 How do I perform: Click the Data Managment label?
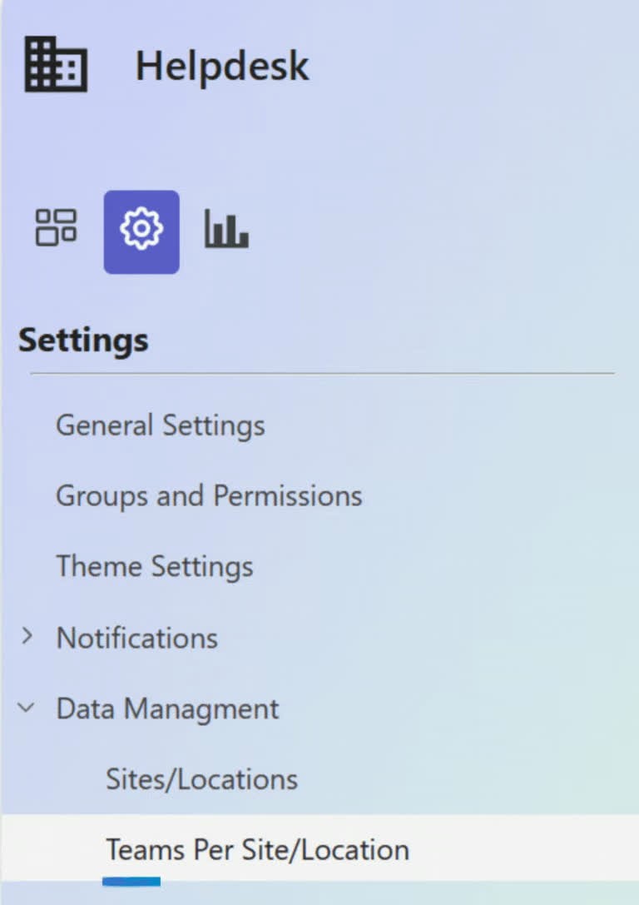[167, 709]
